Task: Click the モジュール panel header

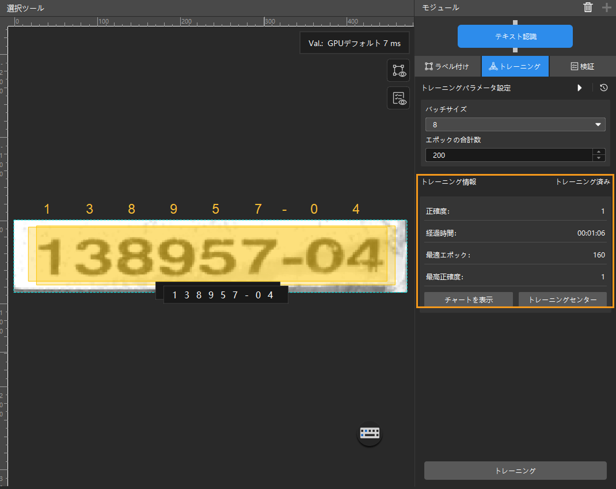Action: (440, 7)
